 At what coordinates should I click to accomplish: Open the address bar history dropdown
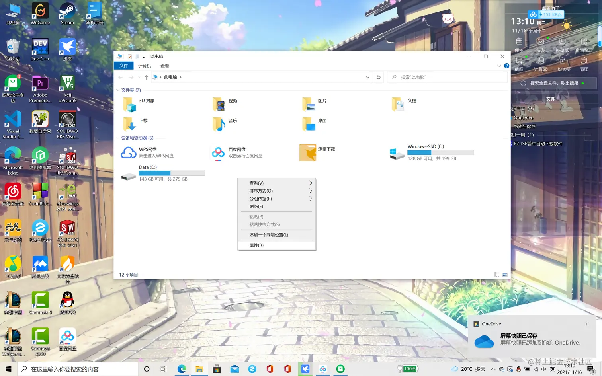[x=367, y=77]
